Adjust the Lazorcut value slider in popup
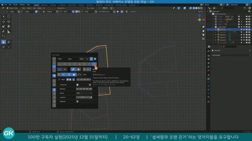Viewport: 252px width, 141px height. 84,97
